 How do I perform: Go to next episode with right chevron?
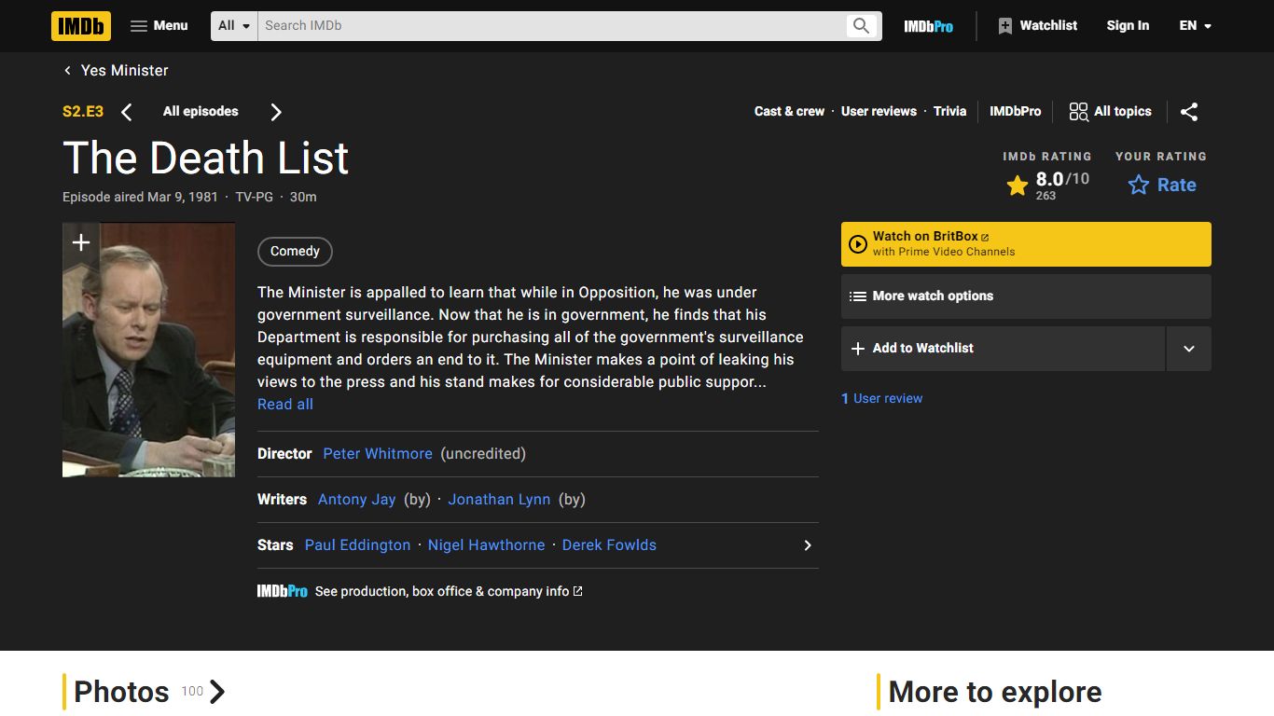[x=276, y=112]
